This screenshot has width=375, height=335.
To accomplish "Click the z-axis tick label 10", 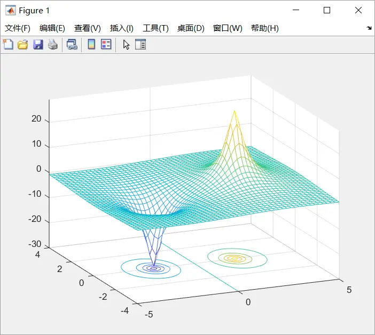I will coord(36,143).
